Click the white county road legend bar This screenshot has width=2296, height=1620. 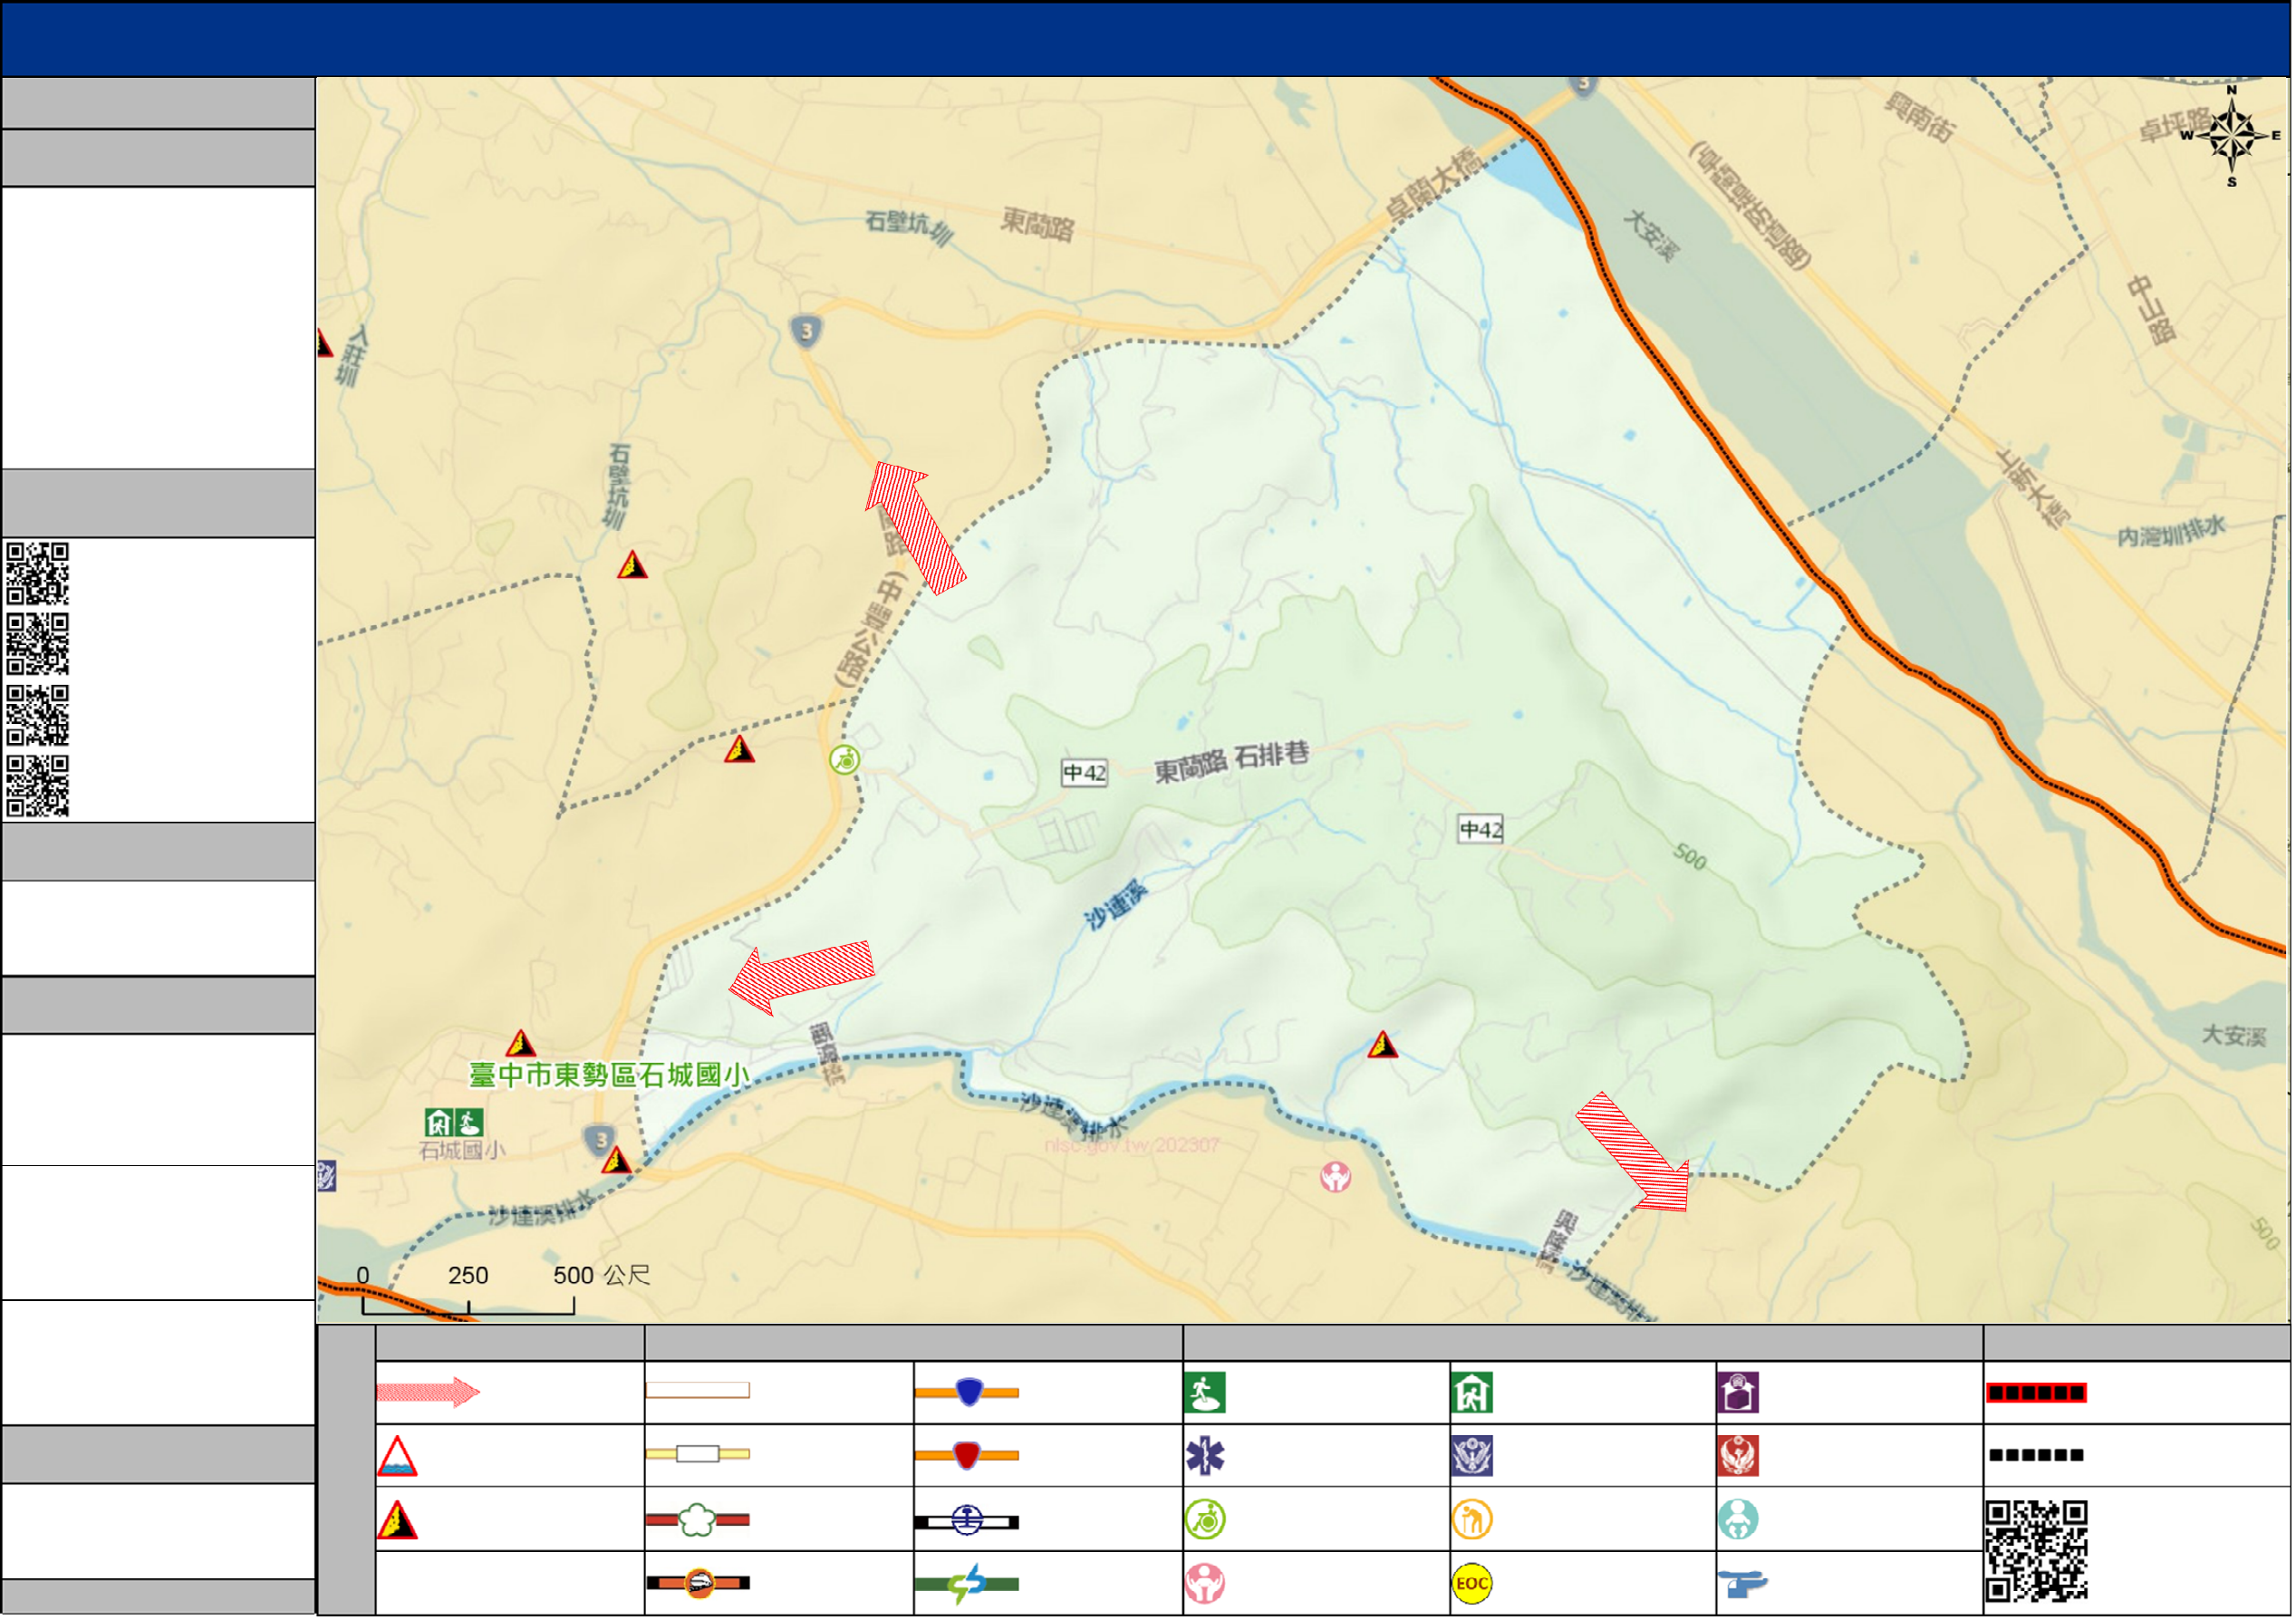698,1392
